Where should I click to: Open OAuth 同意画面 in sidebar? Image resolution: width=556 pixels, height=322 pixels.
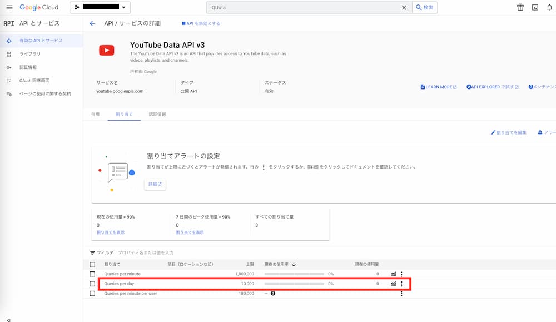[34, 81]
